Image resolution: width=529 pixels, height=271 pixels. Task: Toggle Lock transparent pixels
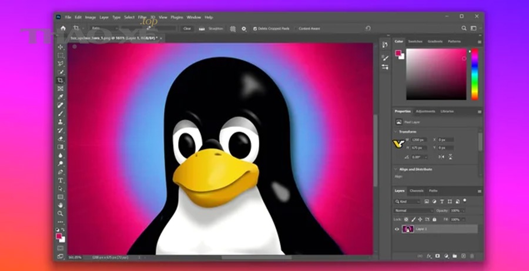pos(406,219)
